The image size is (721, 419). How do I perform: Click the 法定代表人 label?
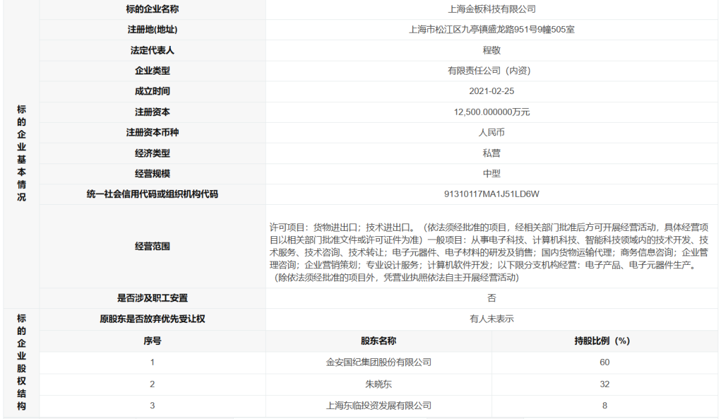tap(152, 50)
